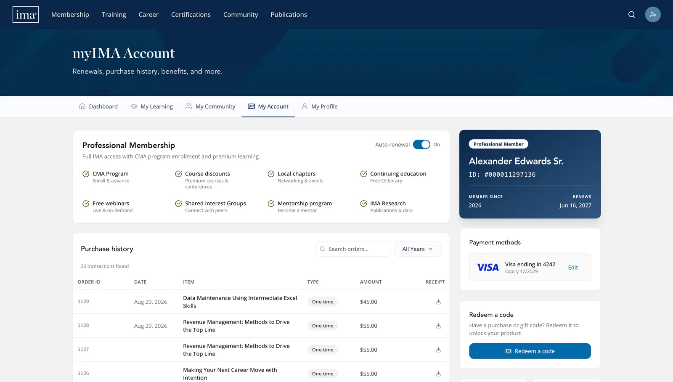The height and width of the screenshot is (382, 673).
Task: Open site search with the magnifier icon
Action: 631,15
